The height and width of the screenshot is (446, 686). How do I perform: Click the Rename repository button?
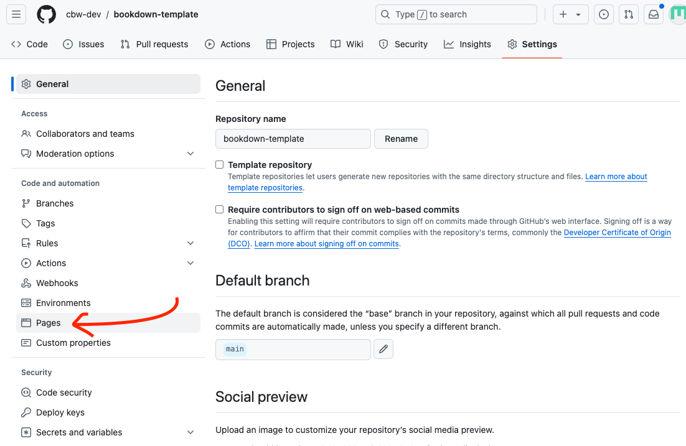pyautogui.click(x=401, y=139)
